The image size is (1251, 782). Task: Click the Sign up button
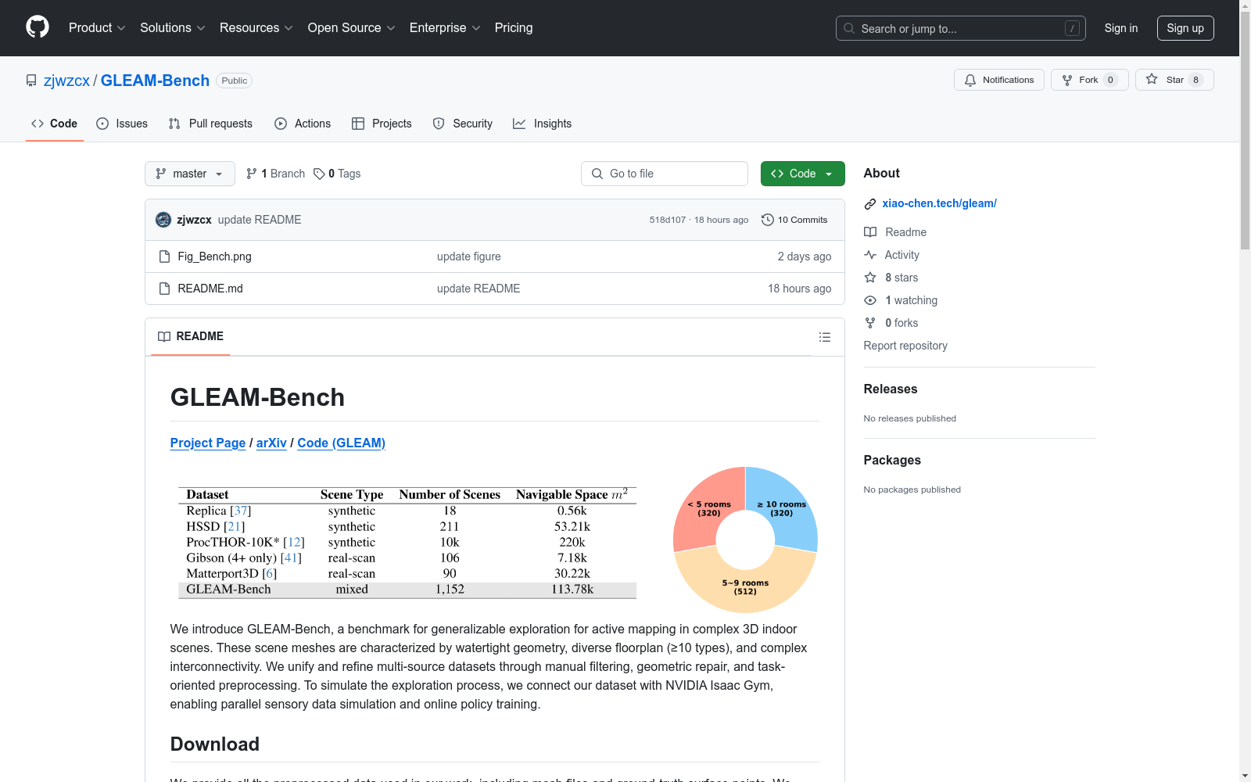(1185, 28)
